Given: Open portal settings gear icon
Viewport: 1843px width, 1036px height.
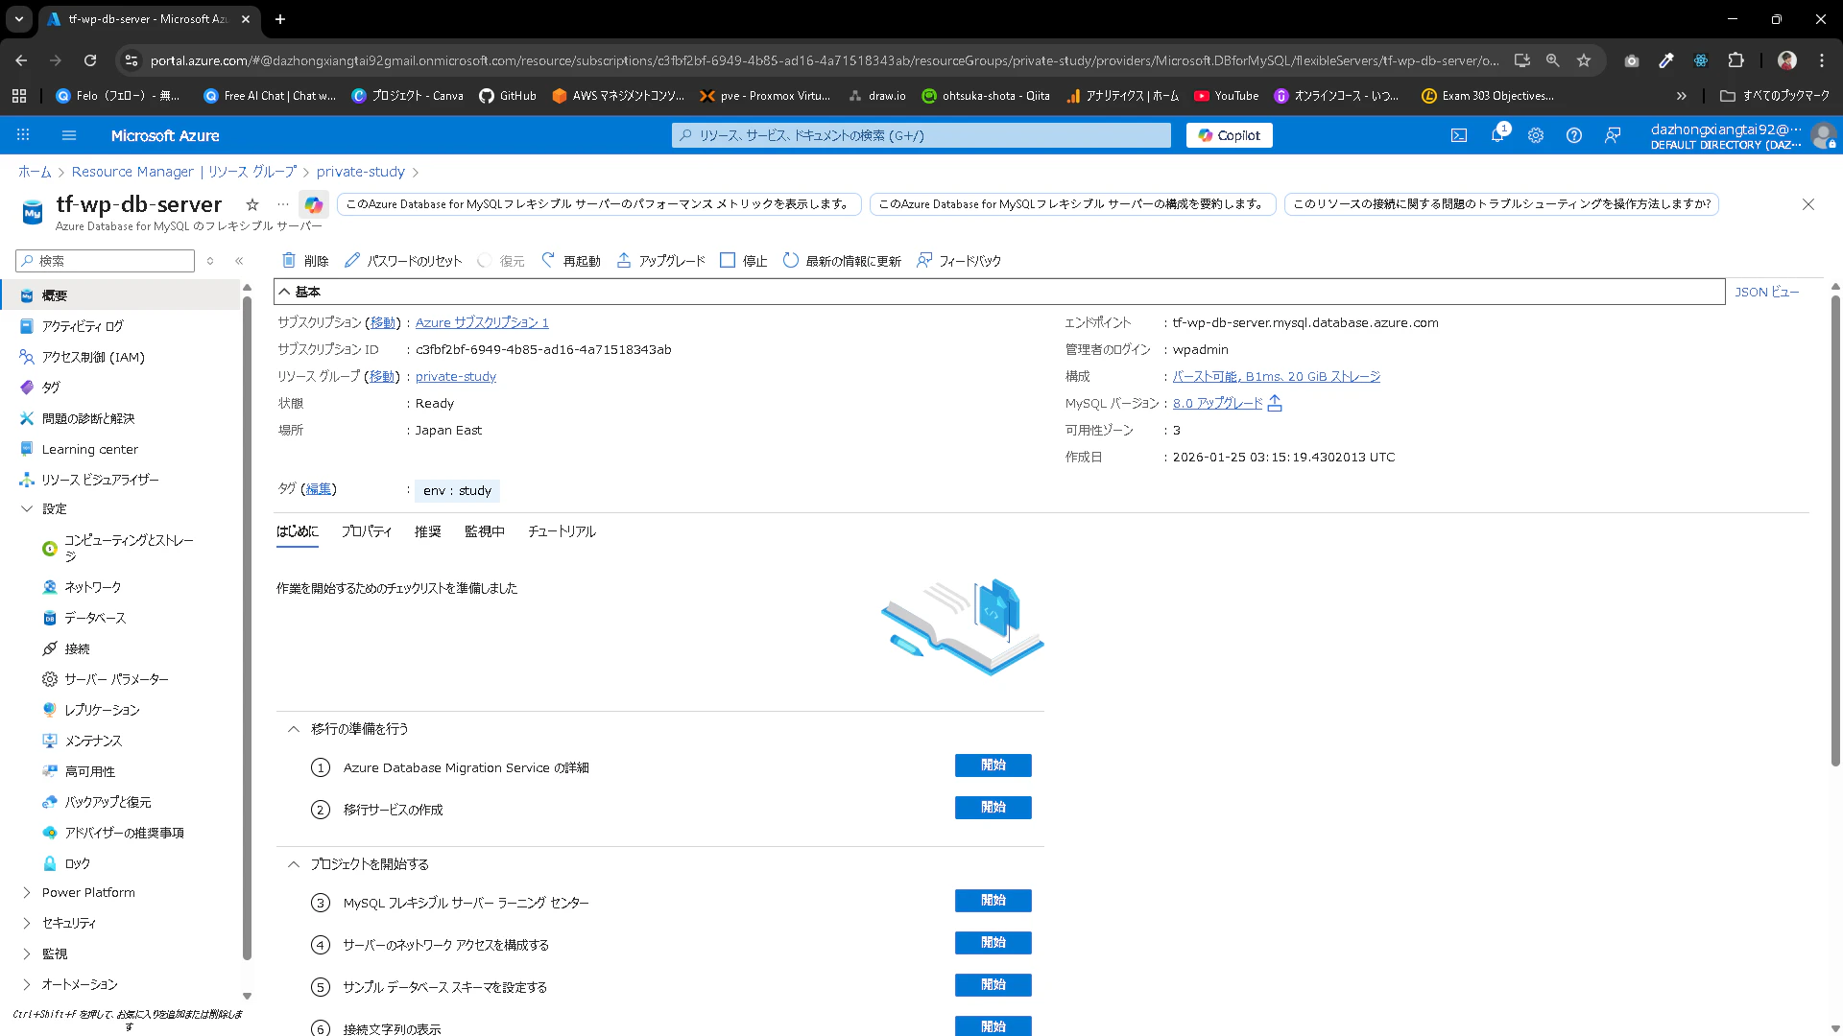Looking at the screenshot, I should click(1535, 135).
